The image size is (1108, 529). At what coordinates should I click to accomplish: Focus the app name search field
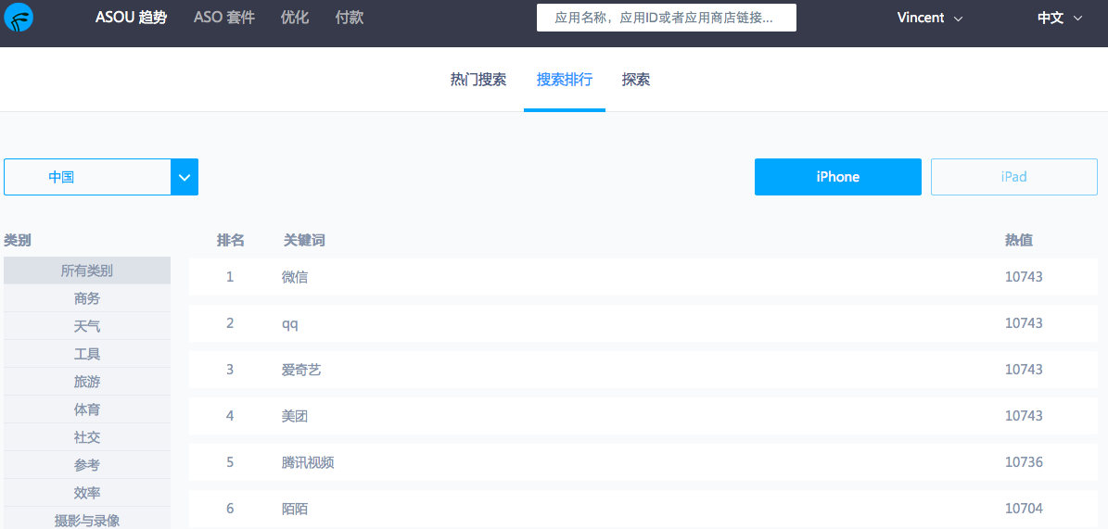pos(667,18)
